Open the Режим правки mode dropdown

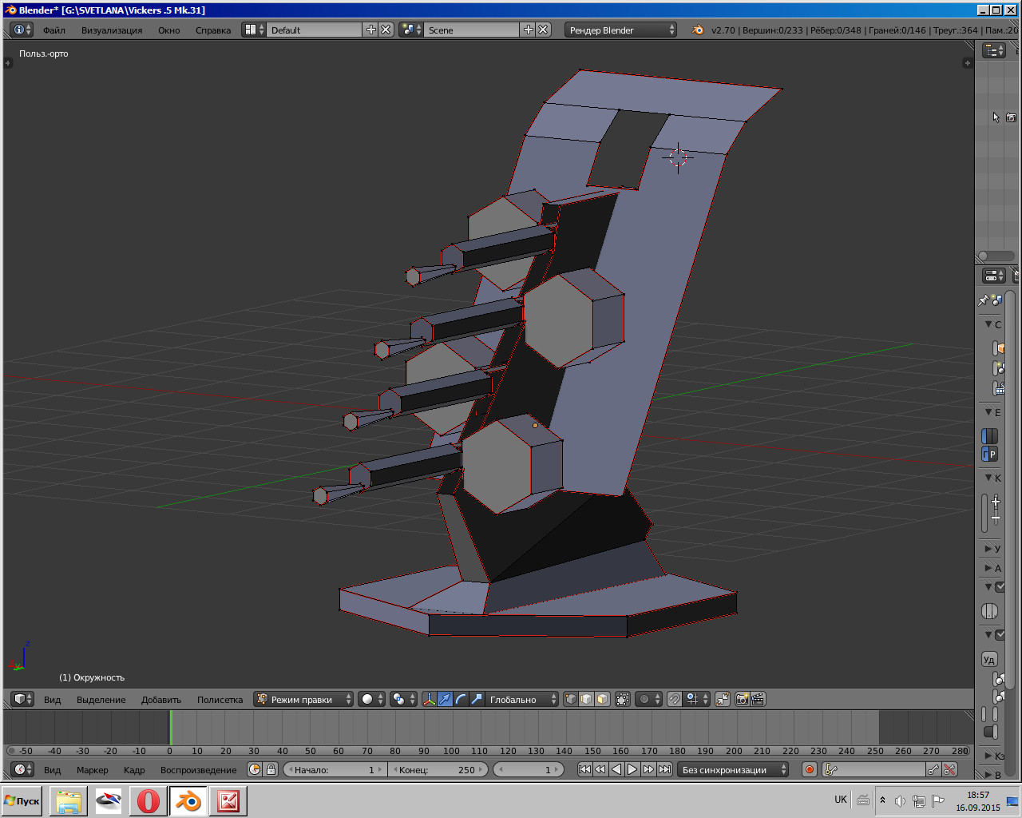coord(303,699)
